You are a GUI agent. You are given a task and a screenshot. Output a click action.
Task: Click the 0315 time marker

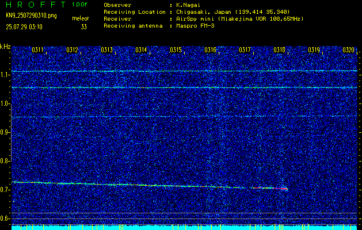pos(176,50)
